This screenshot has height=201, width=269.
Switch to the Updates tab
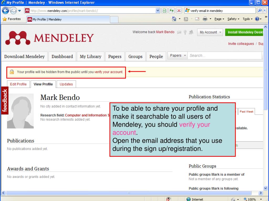click(66, 84)
